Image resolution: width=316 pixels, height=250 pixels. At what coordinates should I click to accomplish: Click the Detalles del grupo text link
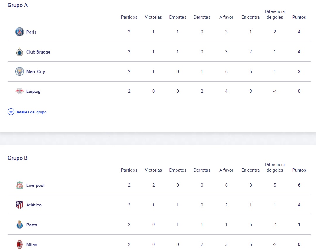click(31, 112)
